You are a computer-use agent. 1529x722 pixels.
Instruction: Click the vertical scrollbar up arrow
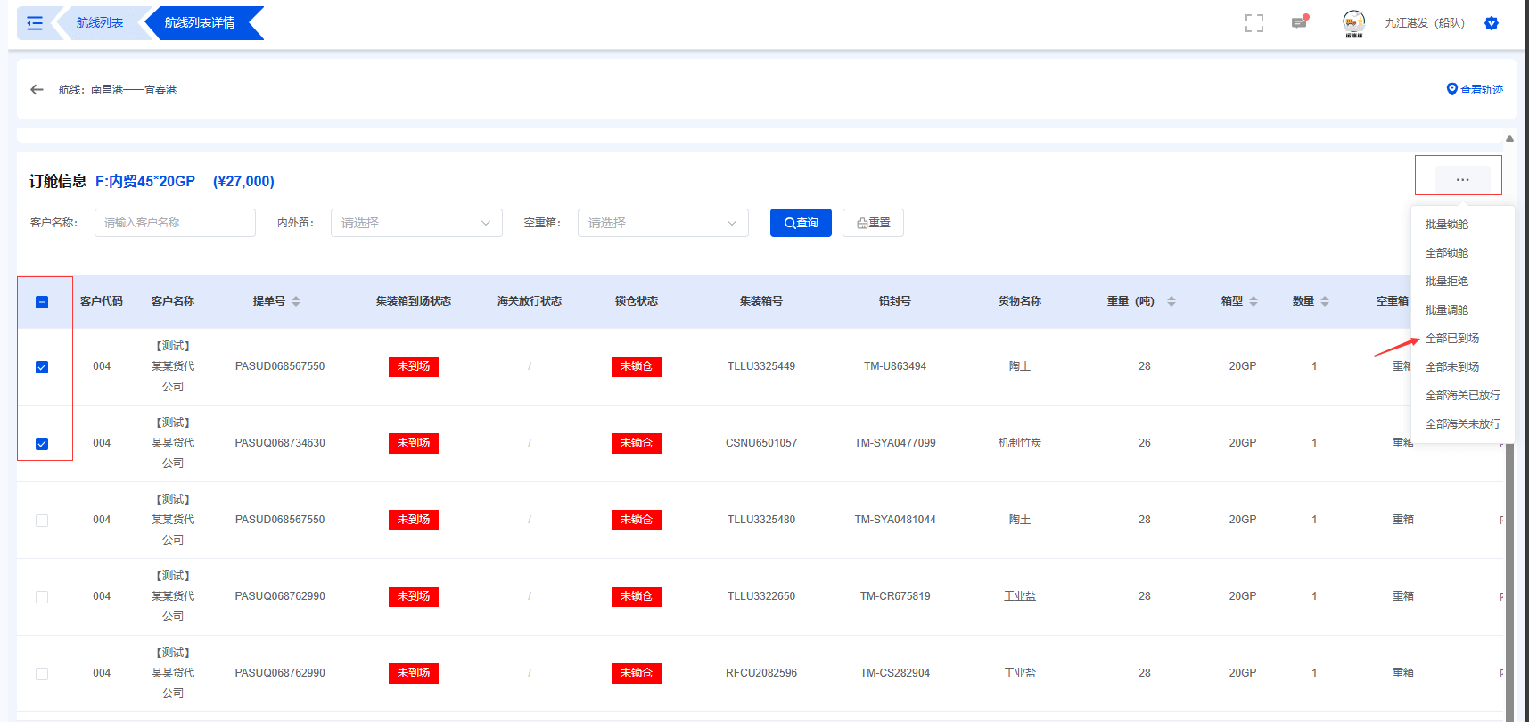coord(1509,139)
